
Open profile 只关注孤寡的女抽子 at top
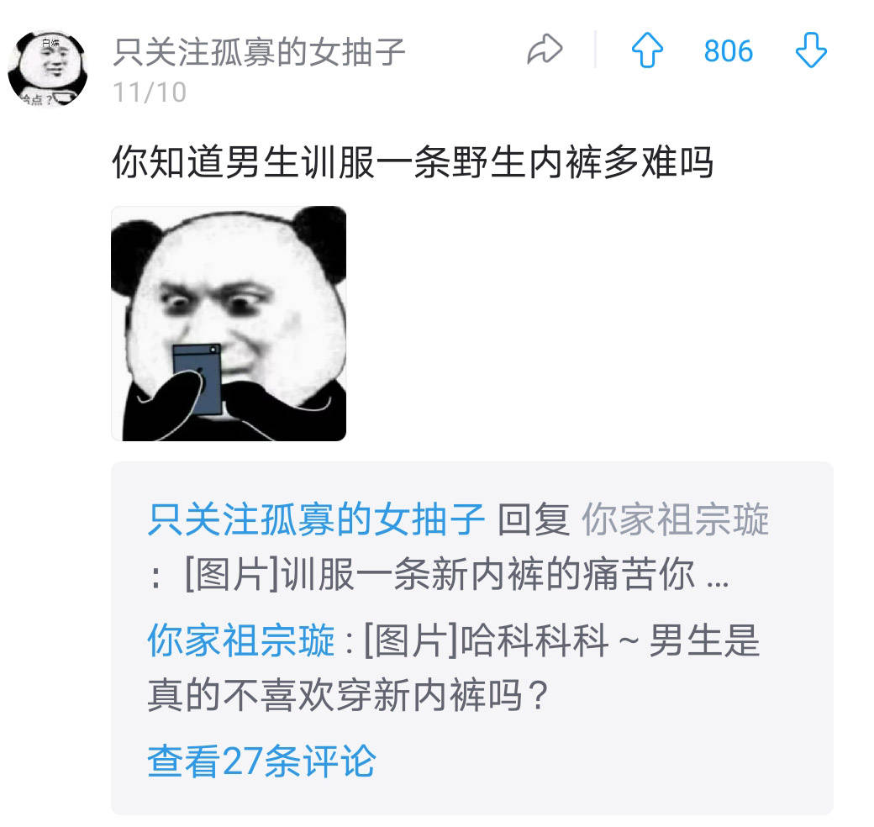tap(259, 52)
